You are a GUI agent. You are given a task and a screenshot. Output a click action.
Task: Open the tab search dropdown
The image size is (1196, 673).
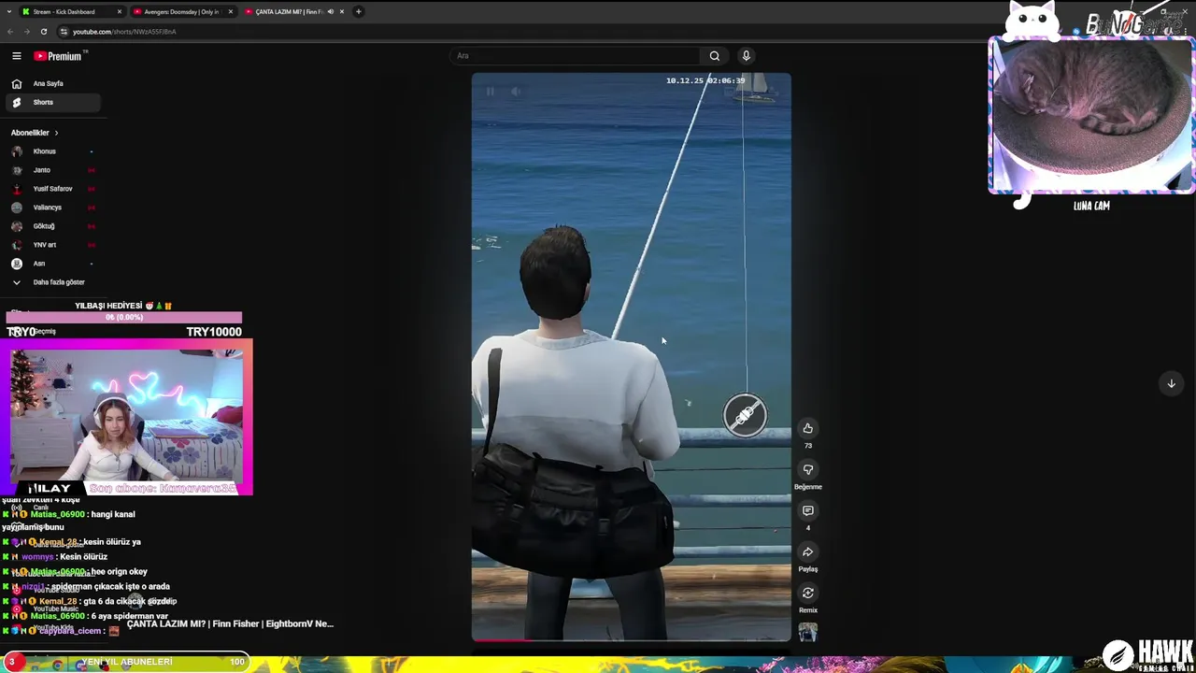click(9, 12)
